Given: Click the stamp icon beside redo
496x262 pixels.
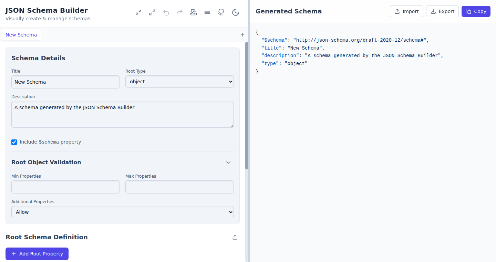Looking at the screenshot, I should (x=194, y=13).
